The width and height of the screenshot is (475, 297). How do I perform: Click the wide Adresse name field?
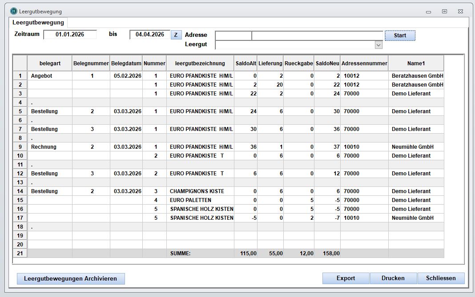(317, 36)
